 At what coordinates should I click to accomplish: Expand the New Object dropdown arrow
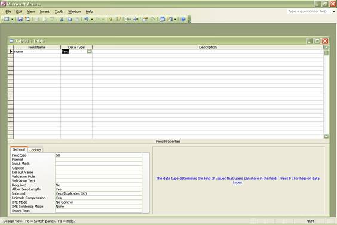(175, 20)
